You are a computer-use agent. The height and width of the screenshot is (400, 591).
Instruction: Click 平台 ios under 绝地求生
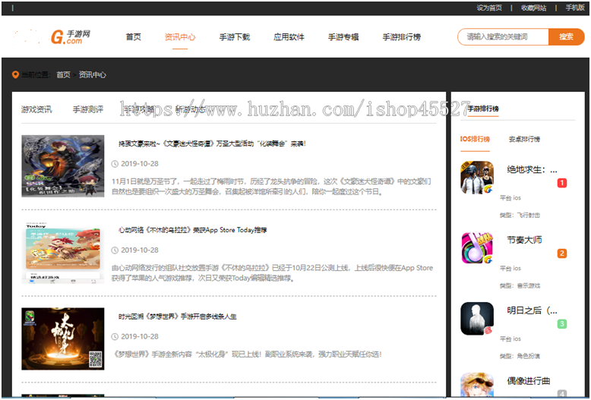coord(510,198)
